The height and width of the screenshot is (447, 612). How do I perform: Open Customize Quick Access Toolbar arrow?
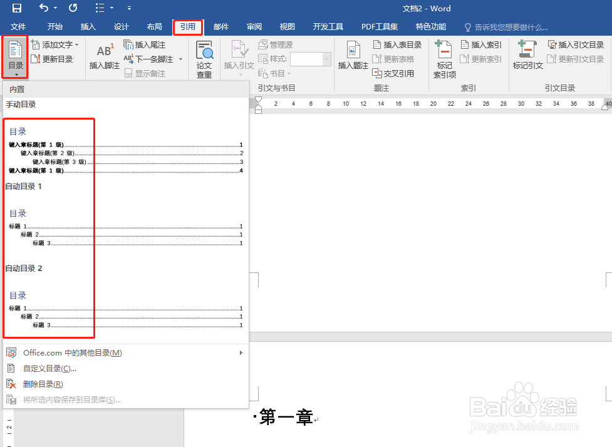(x=129, y=8)
